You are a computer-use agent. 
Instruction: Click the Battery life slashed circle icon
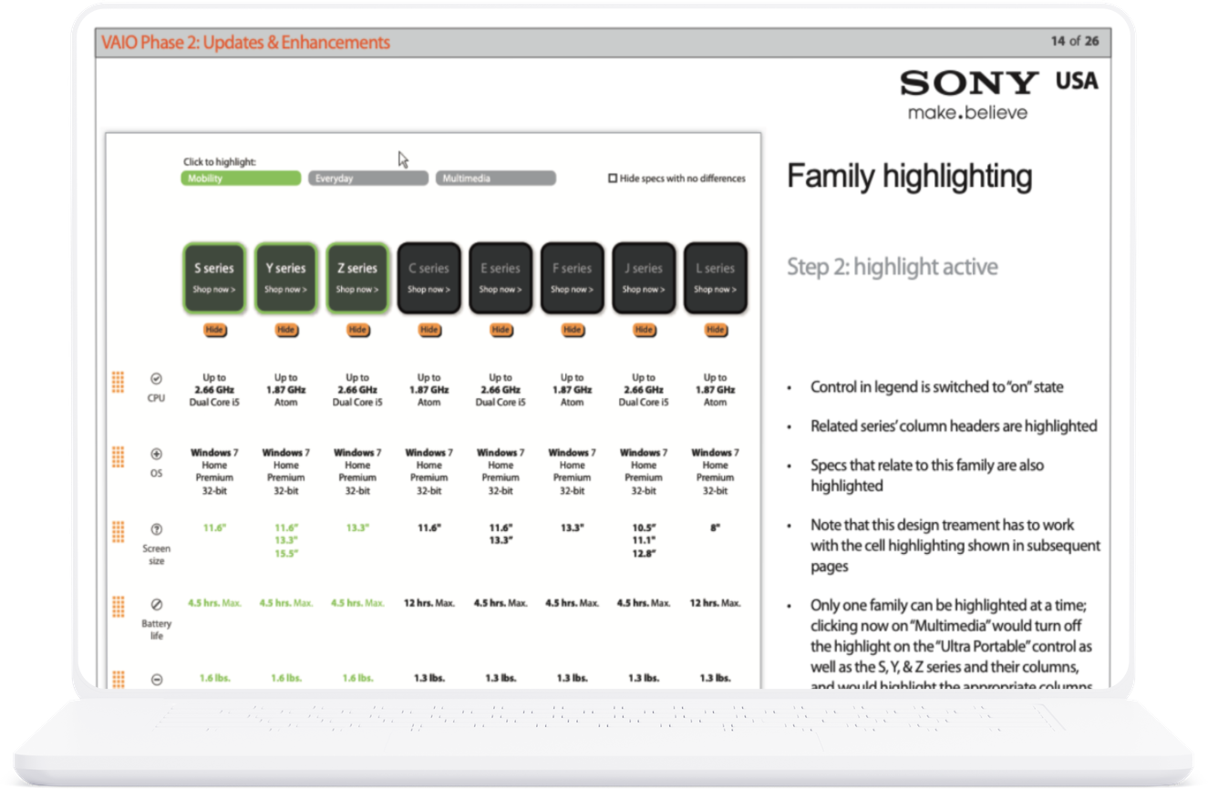coord(156,604)
